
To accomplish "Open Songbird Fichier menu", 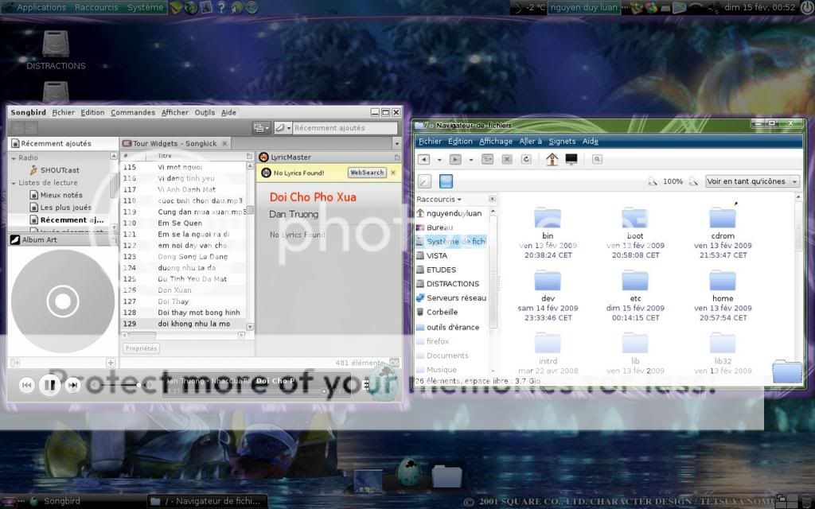I will pyautogui.click(x=64, y=112).
